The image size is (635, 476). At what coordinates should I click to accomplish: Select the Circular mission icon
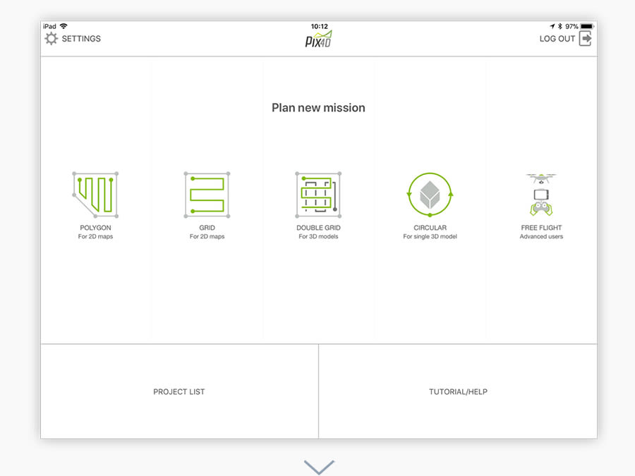point(430,195)
